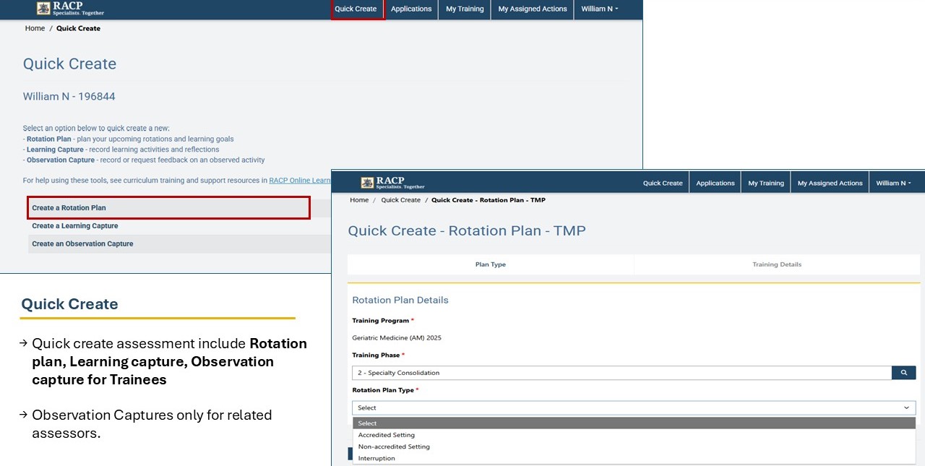
Task: Open Applications menu in back window
Action: [411, 9]
